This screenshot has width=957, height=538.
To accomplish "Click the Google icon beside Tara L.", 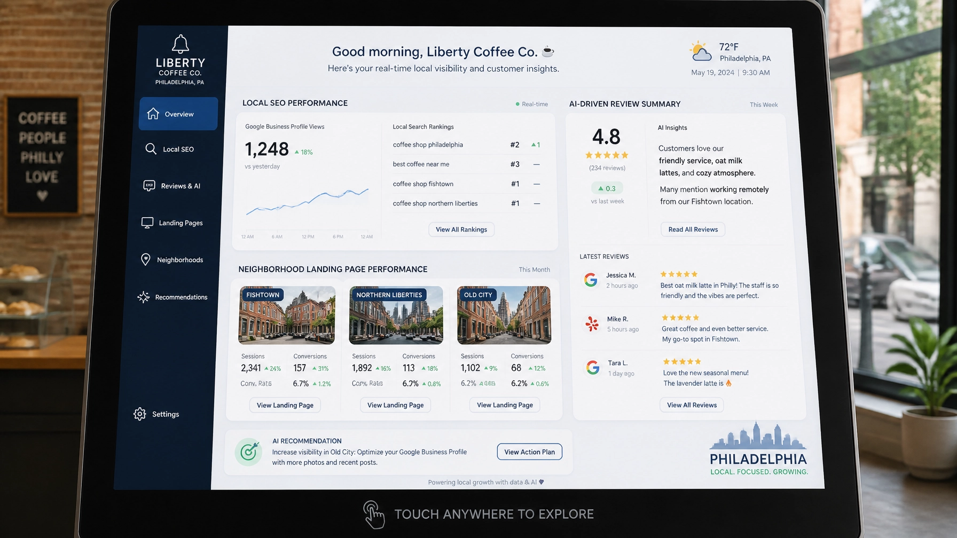I will click(593, 367).
